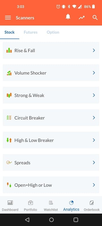This screenshot has width=102, height=226.
Task: Tap the notification bell icon
Action: click(68, 17)
